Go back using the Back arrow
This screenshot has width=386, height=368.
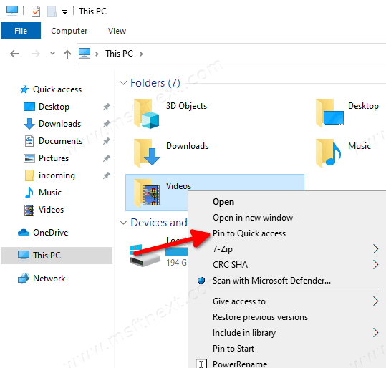coord(14,54)
